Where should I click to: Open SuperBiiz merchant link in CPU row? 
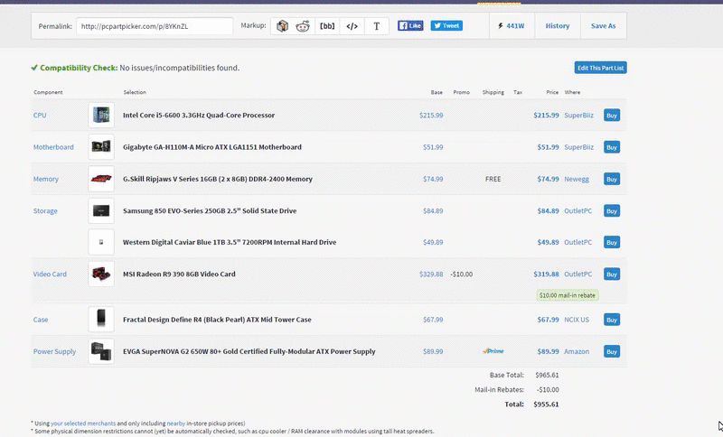pos(578,116)
